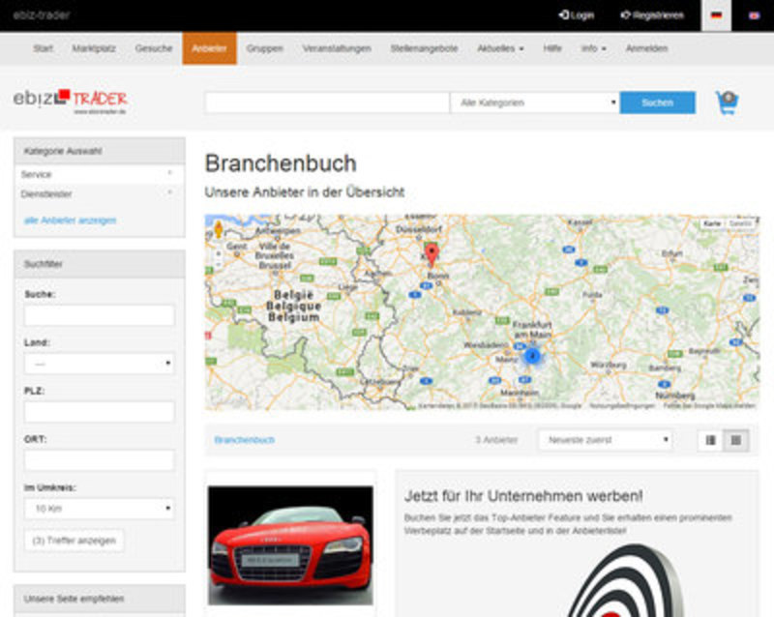Open the Land dropdown
Screen dimensions: 774x617
[100, 364]
